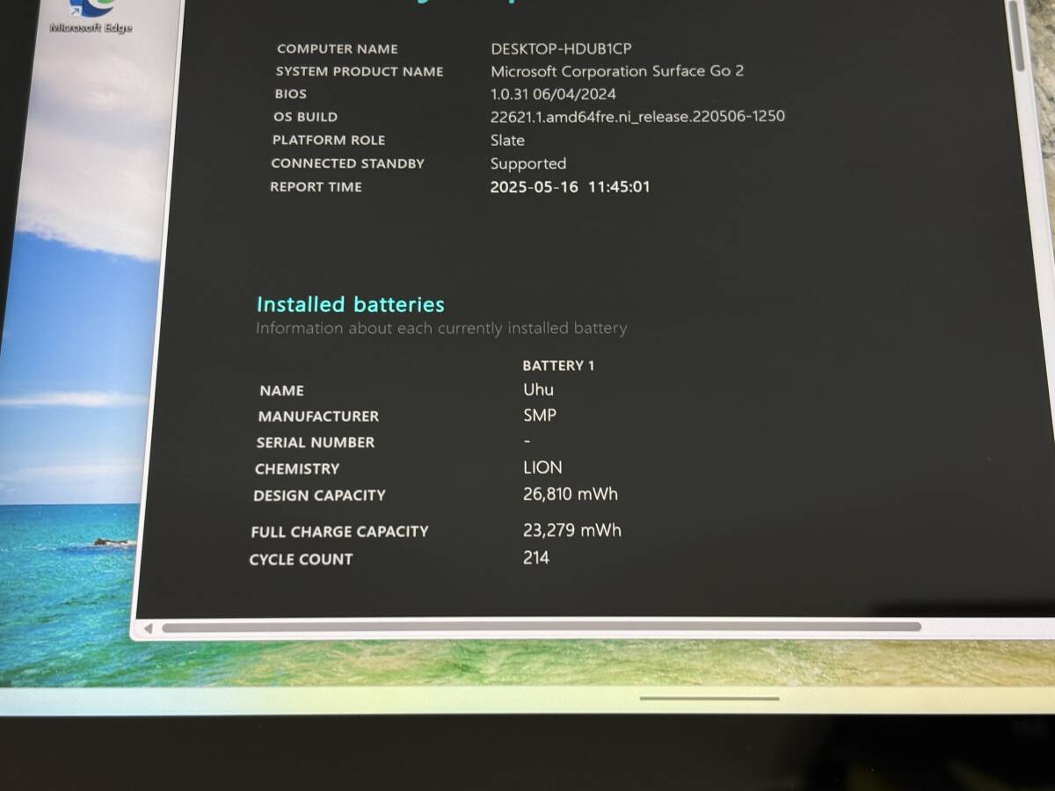Select the SERIAL NUMBER label
Image resolution: width=1055 pixels, height=791 pixels.
tap(316, 443)
